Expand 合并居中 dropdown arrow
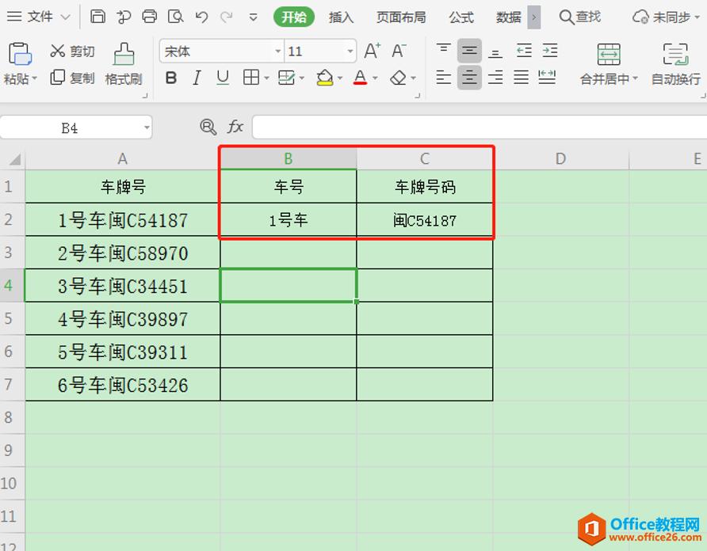The image size is (707, 551). [x=635, y=78]
